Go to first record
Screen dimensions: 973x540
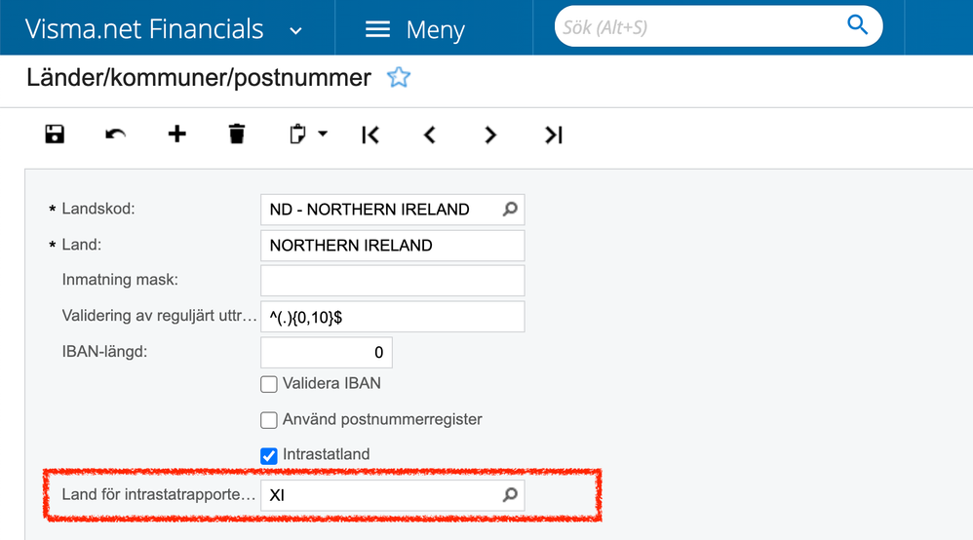coord(370,135)
